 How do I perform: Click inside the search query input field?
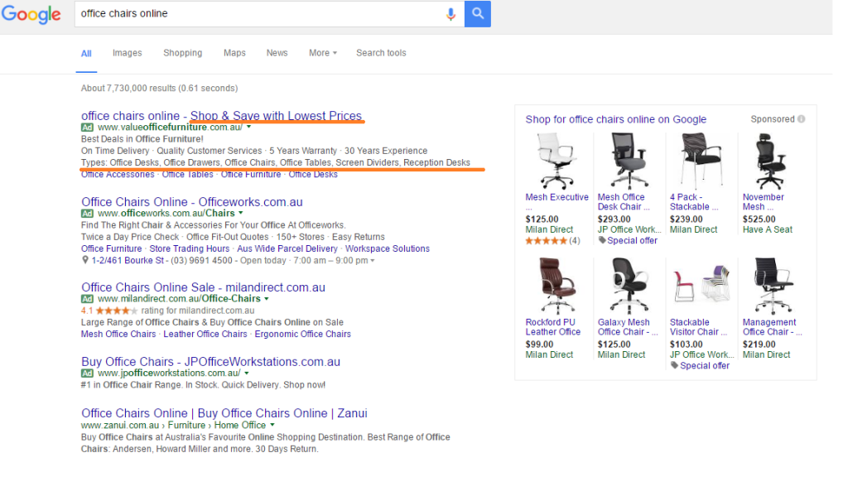(x=257, y=14)
